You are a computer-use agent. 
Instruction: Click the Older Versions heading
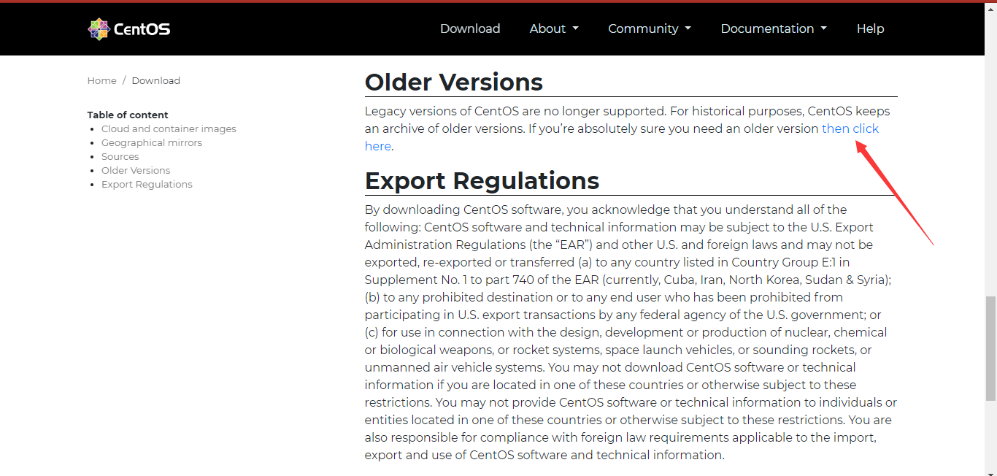(454, 82)
